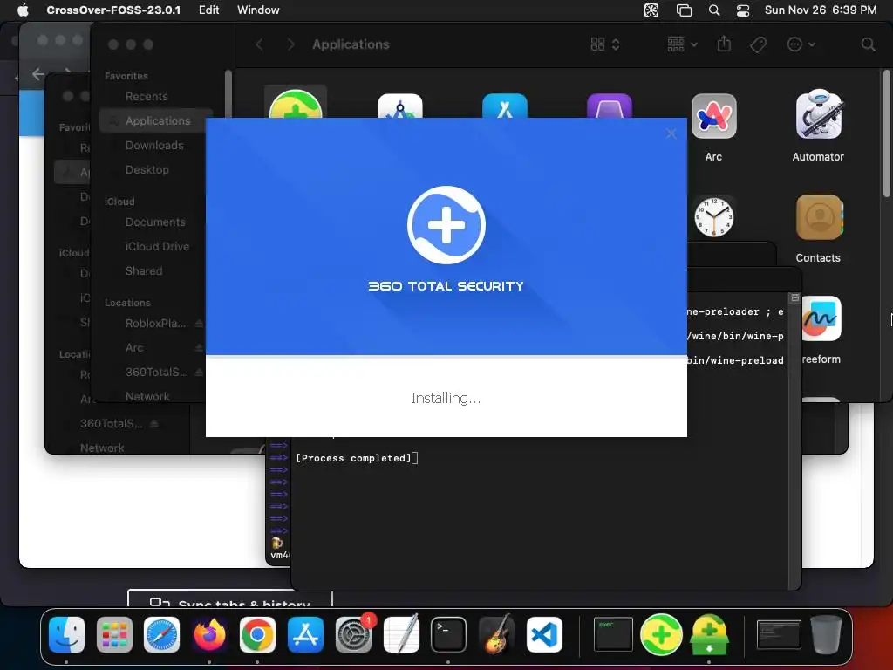Open System Settings from the Dock
Screen dimensions: 893x670
[x=353, y=634]
